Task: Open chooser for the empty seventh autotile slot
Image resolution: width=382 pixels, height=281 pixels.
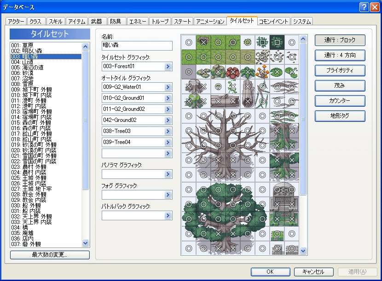Action: 168,154
